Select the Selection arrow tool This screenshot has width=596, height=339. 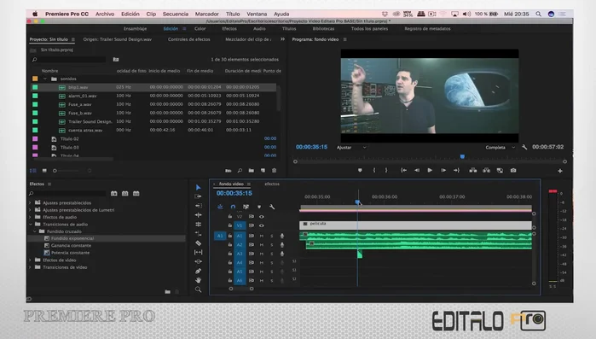point(198,187)
